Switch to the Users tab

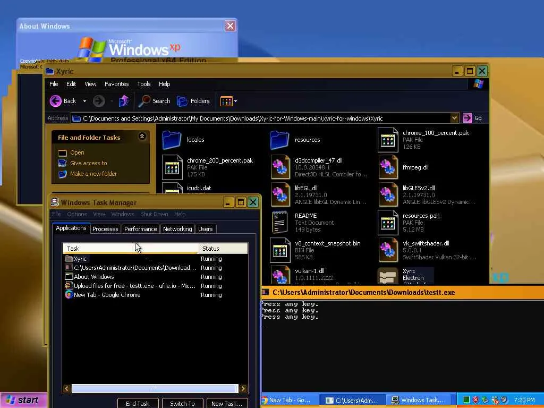click(206, 229)
